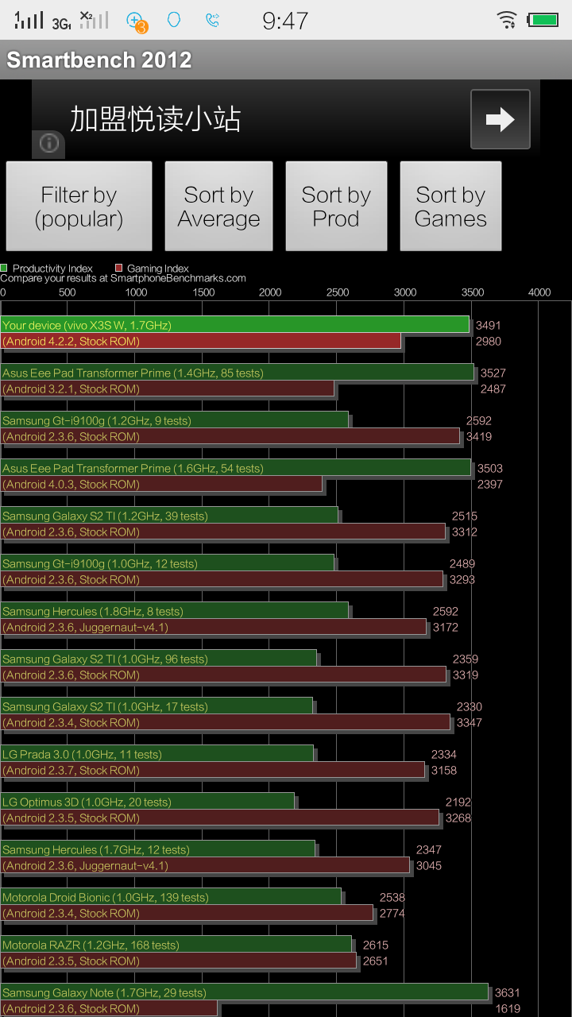Select the Android 4.2.2 Stock ROM gaming bar
Screen dimensions: 572x1017
point(200,341)
